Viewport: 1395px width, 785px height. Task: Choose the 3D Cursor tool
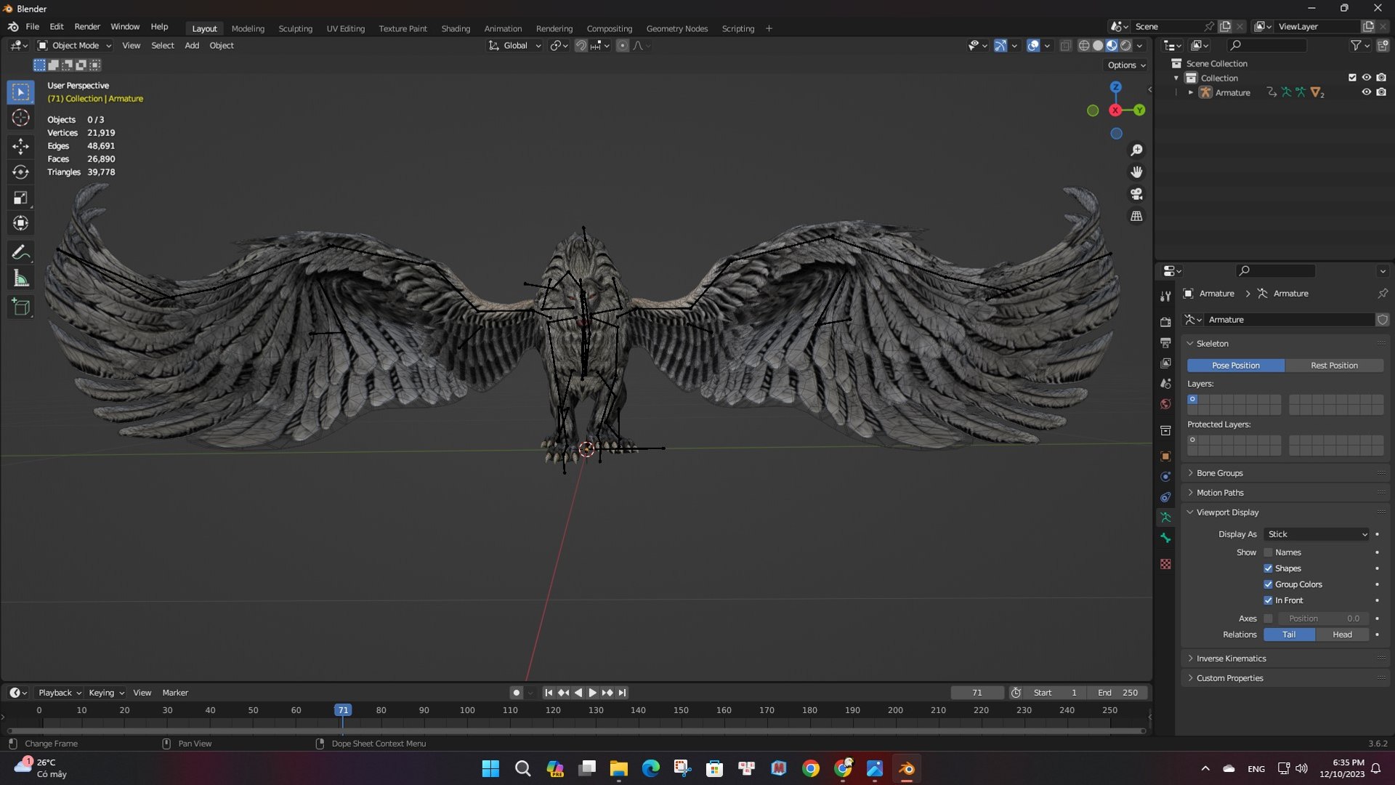pos(20,118)
